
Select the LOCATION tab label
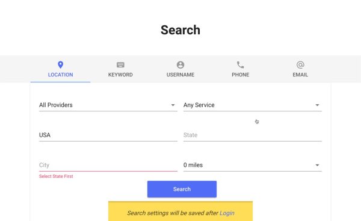click(x=60, y=75)
